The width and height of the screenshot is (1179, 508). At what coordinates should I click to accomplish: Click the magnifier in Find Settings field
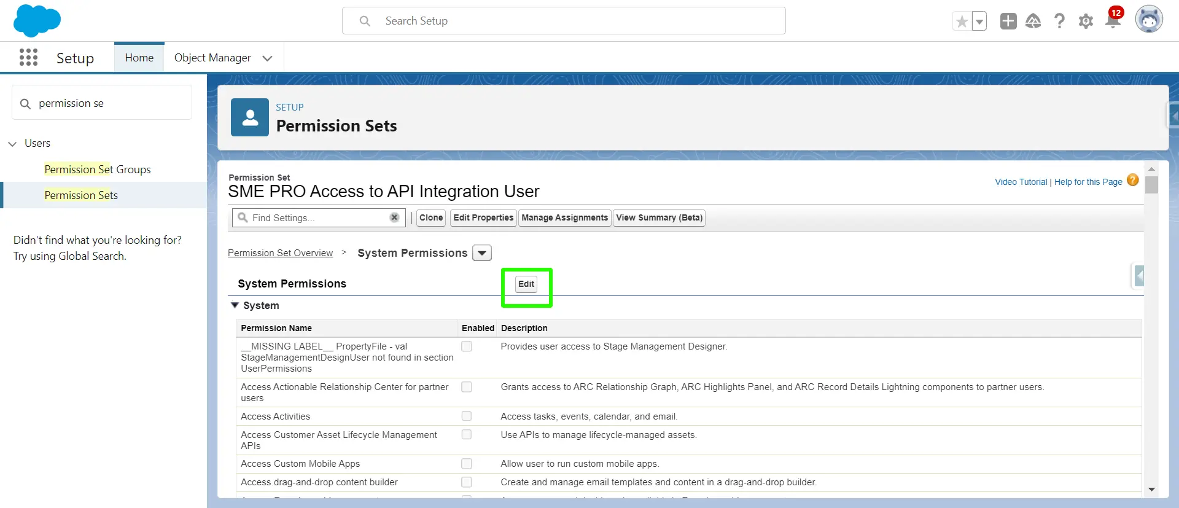coord(243,217)
